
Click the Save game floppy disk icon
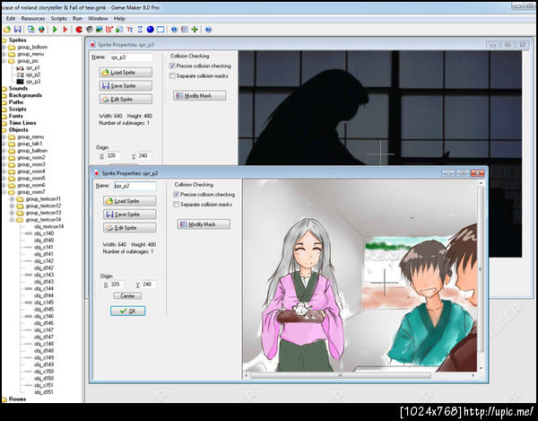pyautogui.click(x=18, y=30)
